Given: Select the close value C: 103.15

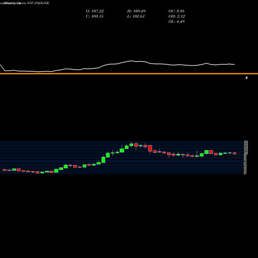Looking at the screenshot, I should tap(94, 17).
